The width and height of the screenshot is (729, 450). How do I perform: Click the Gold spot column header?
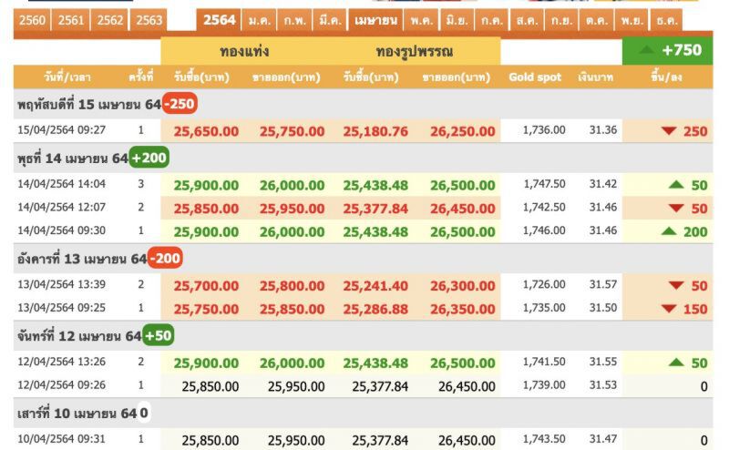click(535, 77)
